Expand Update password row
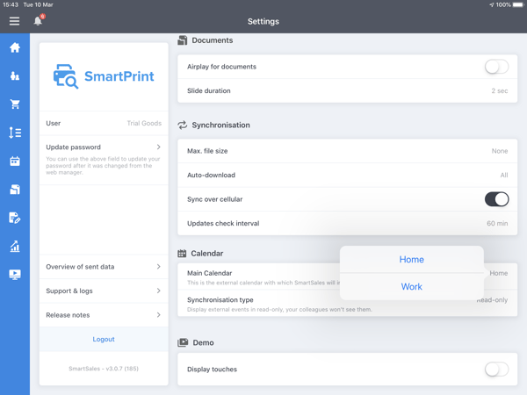The image size is (527, 395). click(x=104, y=147)
